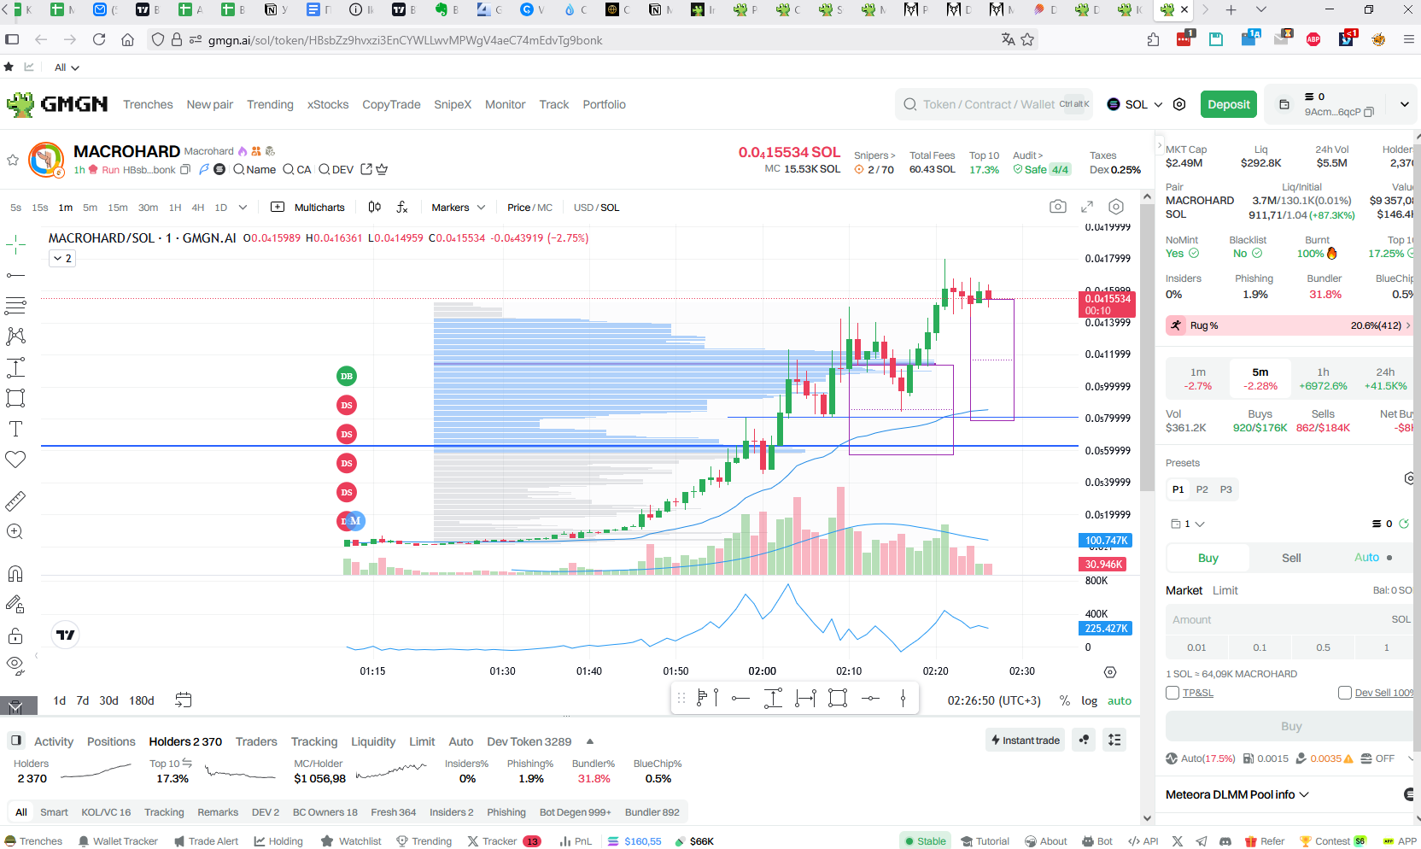This screenshot has height=849, width=1421.
Task: Click the green Deposit button
Action: [1228, 104]
